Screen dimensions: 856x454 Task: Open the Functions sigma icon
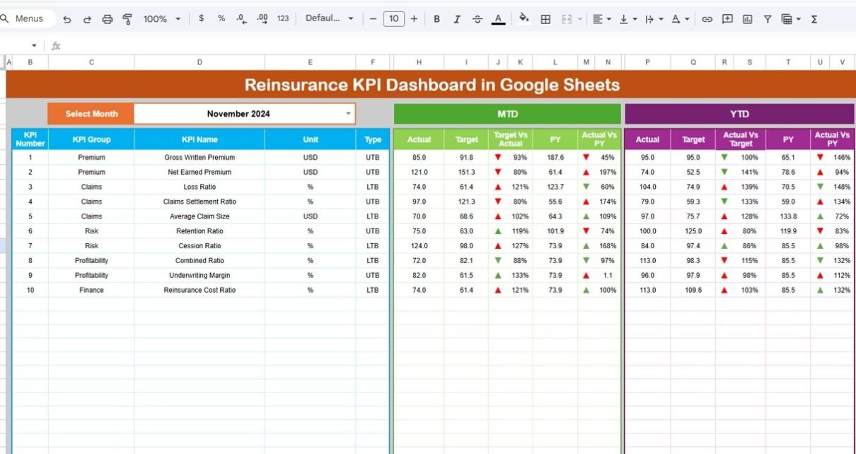[x=814, y=19]
